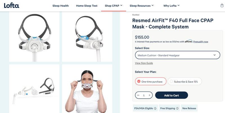Expand the Why Lofta menu

click(172, 6)
